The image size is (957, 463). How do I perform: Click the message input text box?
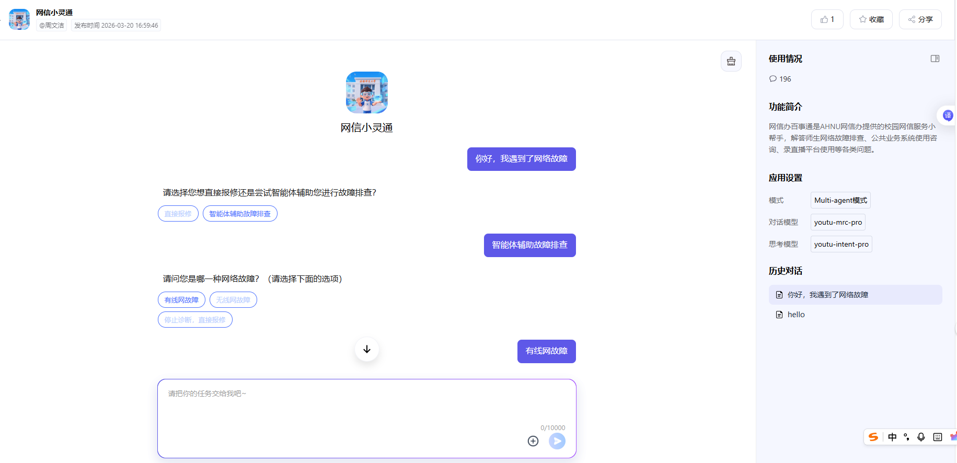[x=366, y=408]
